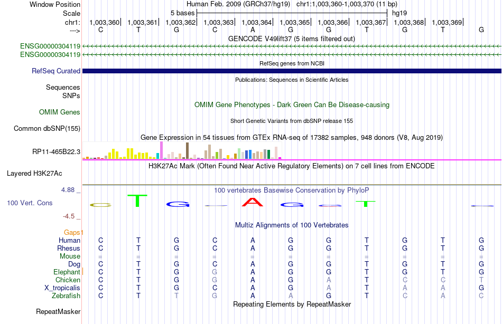Click the Common dbSNP(155) track label
The height and width of the screenshot is (324, 502).
(x=47, y=129)
